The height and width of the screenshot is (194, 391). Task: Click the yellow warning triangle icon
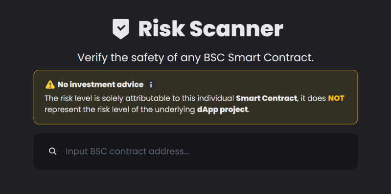point(50,85)
